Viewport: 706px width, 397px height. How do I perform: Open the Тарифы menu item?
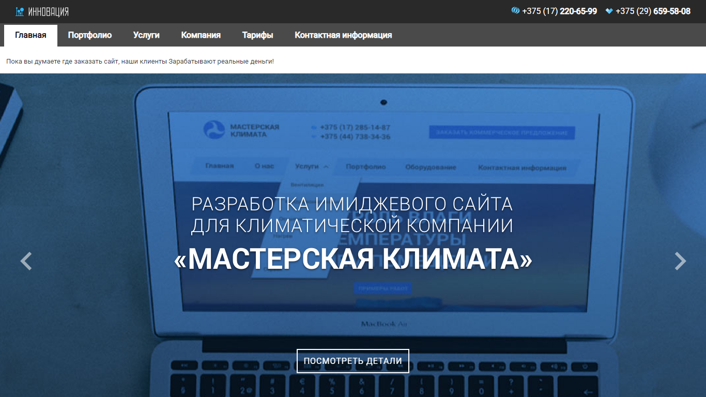point(258,35)
